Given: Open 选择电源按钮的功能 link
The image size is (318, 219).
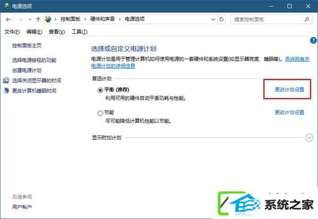Looking at the screenshot, I should point(34,60).
